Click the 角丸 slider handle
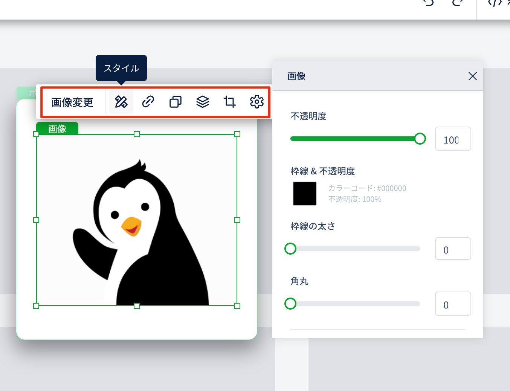Image resolution: width=510 pixels, height=391 pixels. click(290, 304)
